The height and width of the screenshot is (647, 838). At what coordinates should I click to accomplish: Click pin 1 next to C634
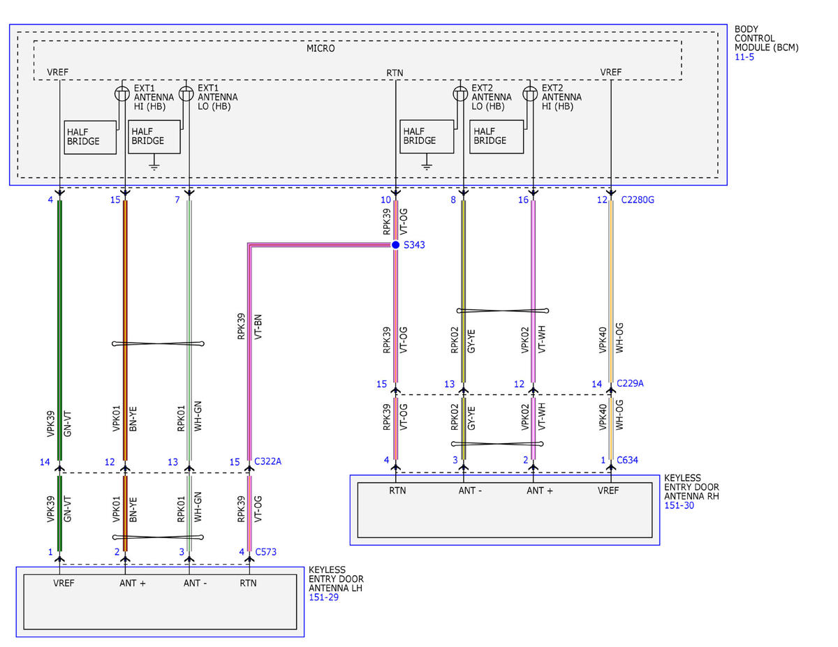(603, 460)
